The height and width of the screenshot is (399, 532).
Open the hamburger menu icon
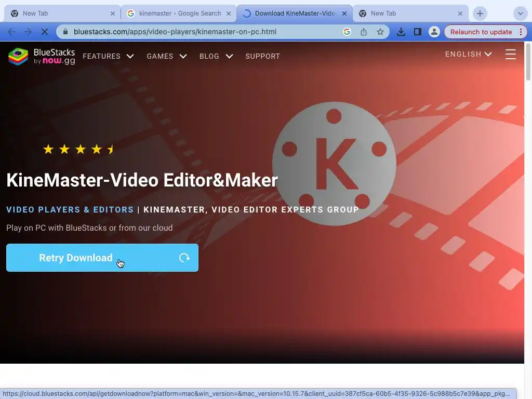point(511,54)
